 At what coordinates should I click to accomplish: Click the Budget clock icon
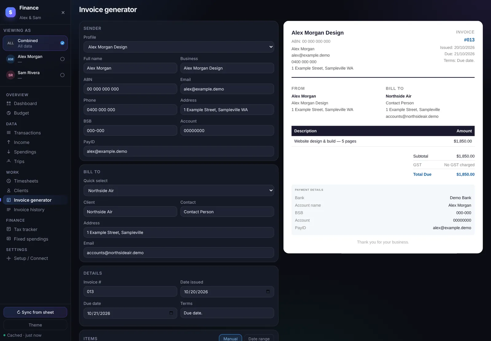tap(9, 113)
